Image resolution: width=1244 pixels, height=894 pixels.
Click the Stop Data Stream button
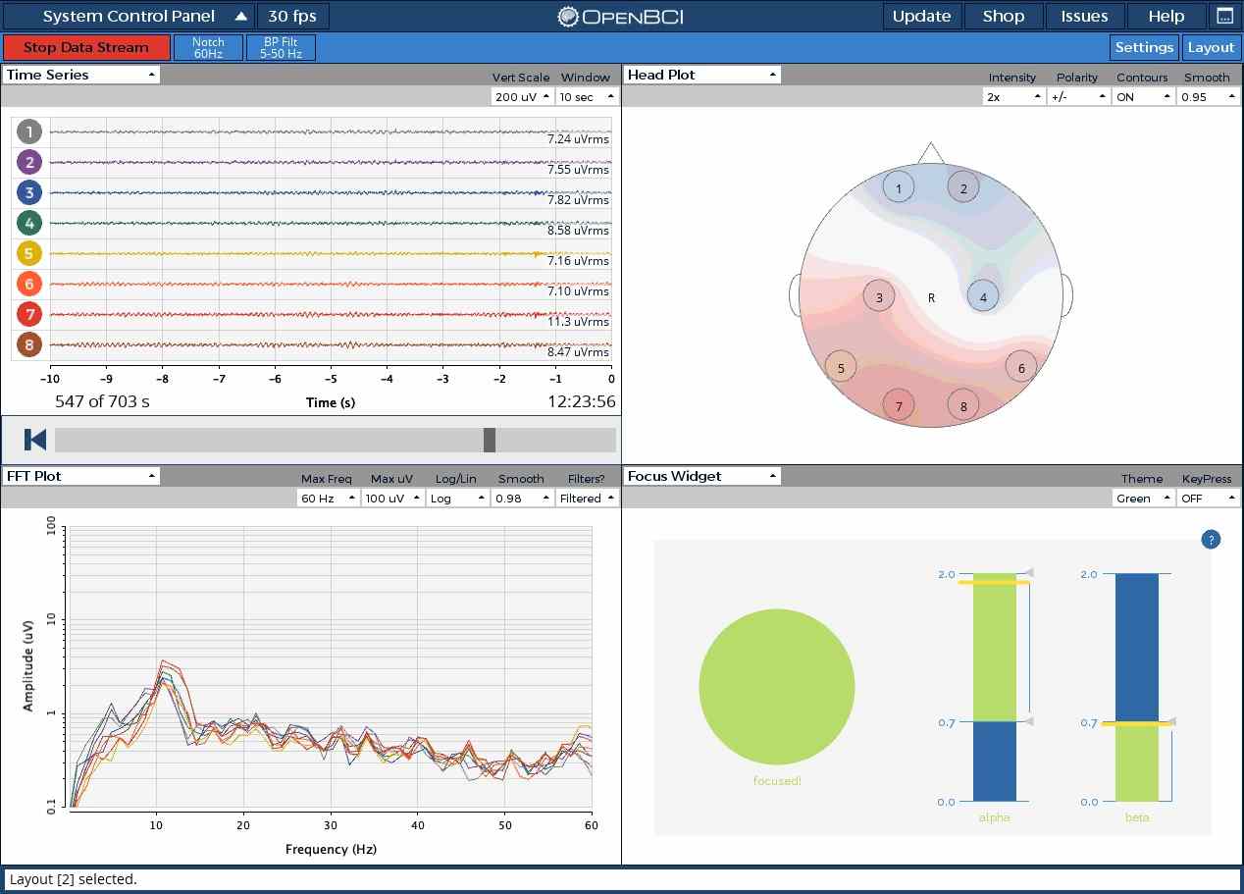coord(86,46)
